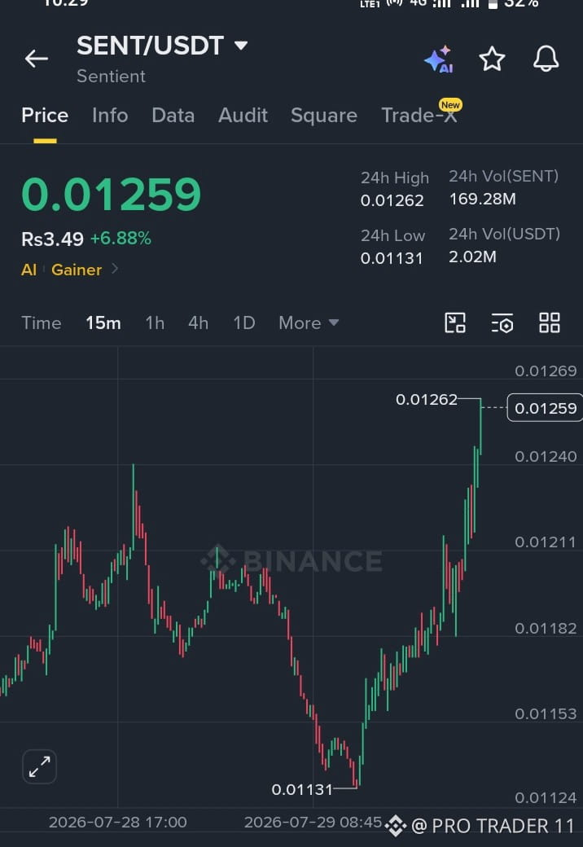Screen dimensions: 583x847
Task: Tap the AI category tag
Action: point(29,270)
